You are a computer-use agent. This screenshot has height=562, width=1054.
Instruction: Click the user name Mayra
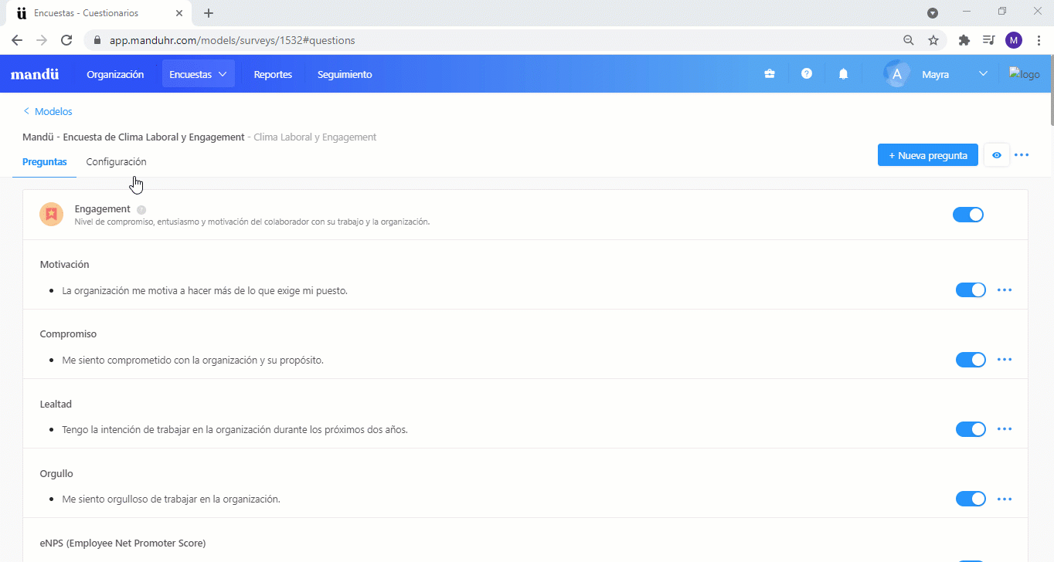pos(935,74)
